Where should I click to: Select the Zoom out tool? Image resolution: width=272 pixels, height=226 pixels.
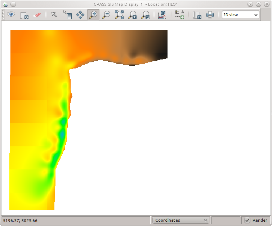pyautogui.click(x=106, y=15)
